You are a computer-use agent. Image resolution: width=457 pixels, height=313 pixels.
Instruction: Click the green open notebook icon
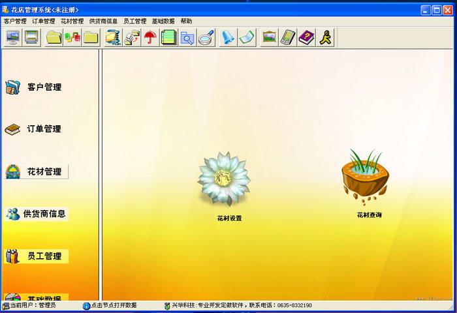tap(247, 37)
